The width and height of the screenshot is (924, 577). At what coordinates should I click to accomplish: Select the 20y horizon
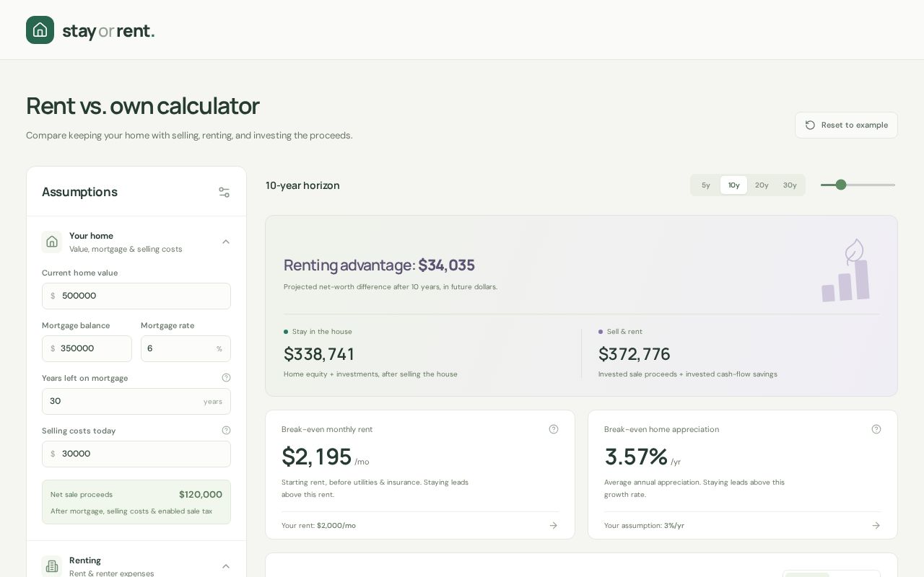point(762,185)
